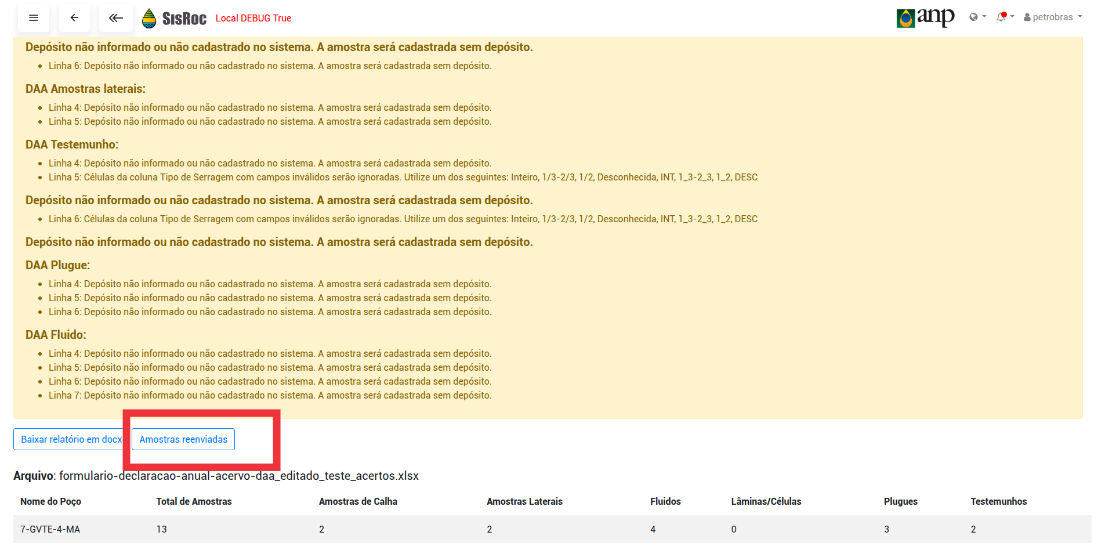Click the xlsx file name after Arquivo
Viewport: 1105px width, 550px height.
click(x=240, y=476)
